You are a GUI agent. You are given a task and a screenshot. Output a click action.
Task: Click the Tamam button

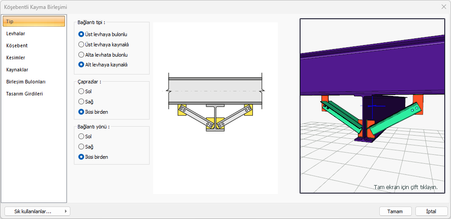395,211
